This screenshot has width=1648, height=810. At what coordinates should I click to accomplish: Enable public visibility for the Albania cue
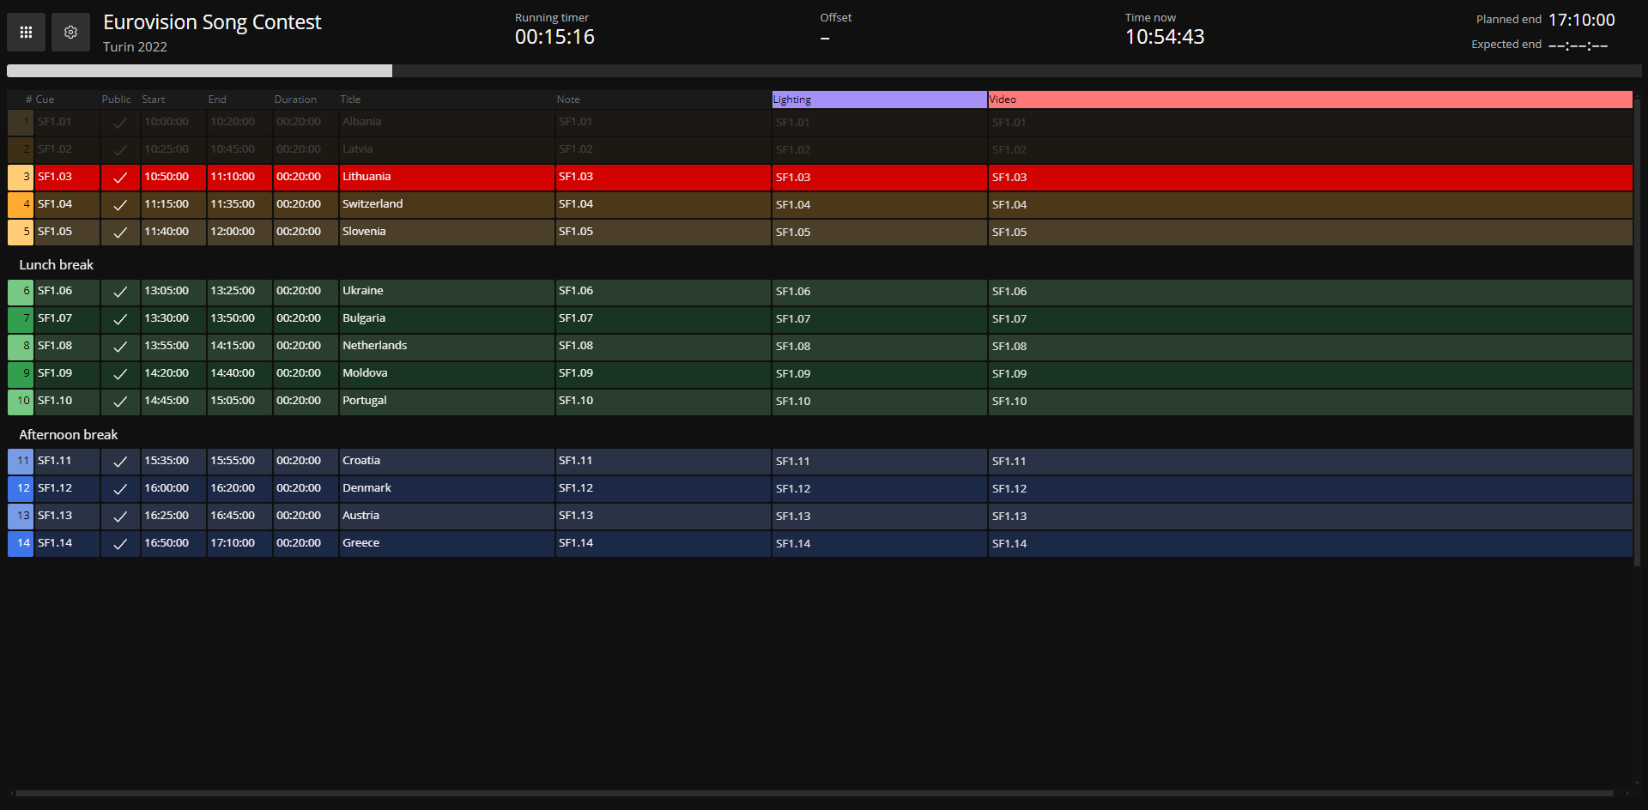pos(120,122)
